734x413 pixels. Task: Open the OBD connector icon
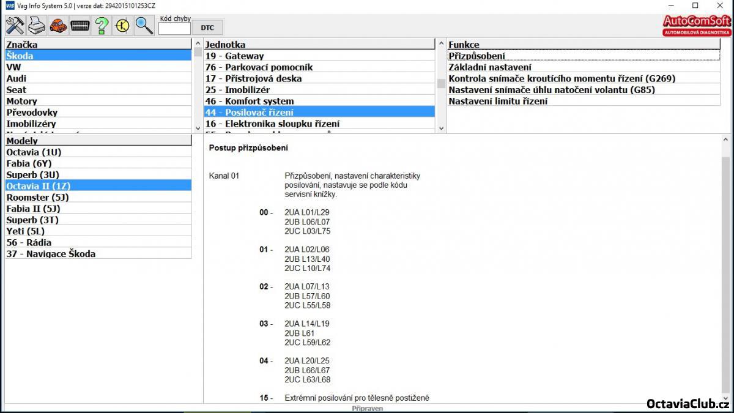click(80, 26)
